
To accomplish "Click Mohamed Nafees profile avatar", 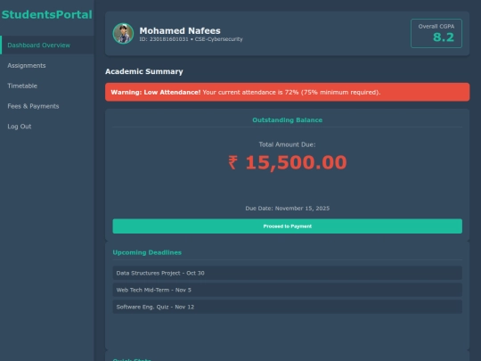I will click(123, 34).
